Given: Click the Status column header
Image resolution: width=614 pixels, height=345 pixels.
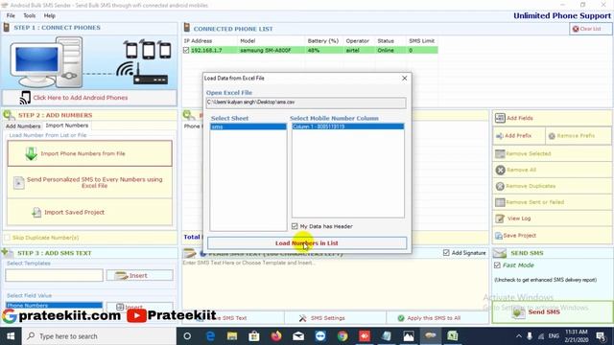Looking at the screenshot, I should [386, 40].
